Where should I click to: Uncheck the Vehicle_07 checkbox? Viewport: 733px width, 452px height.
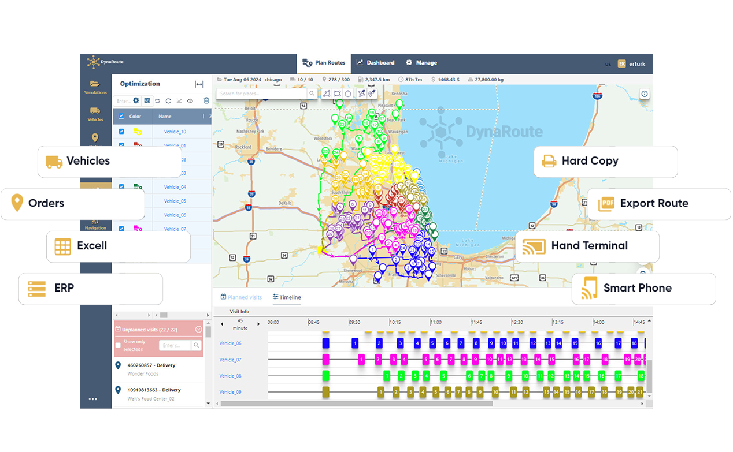tap(121, 229)
